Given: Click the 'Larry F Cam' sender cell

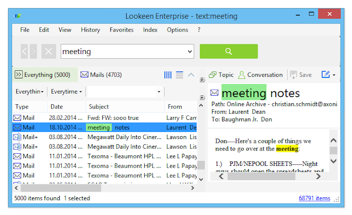Looking at the screenshot, I should (181, 118).
